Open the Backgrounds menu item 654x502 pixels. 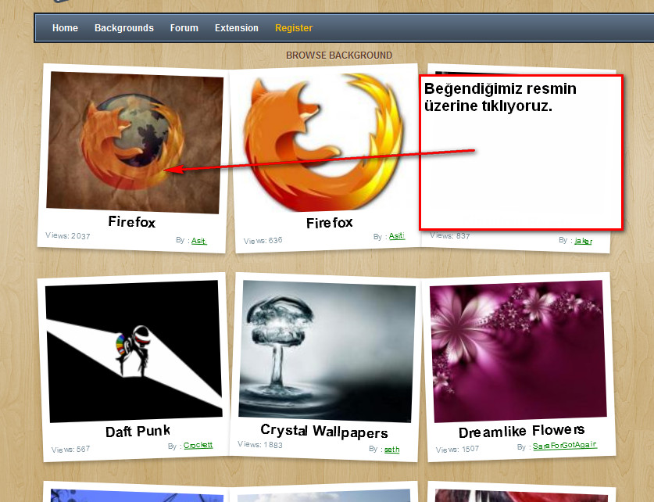coord(124,28)
